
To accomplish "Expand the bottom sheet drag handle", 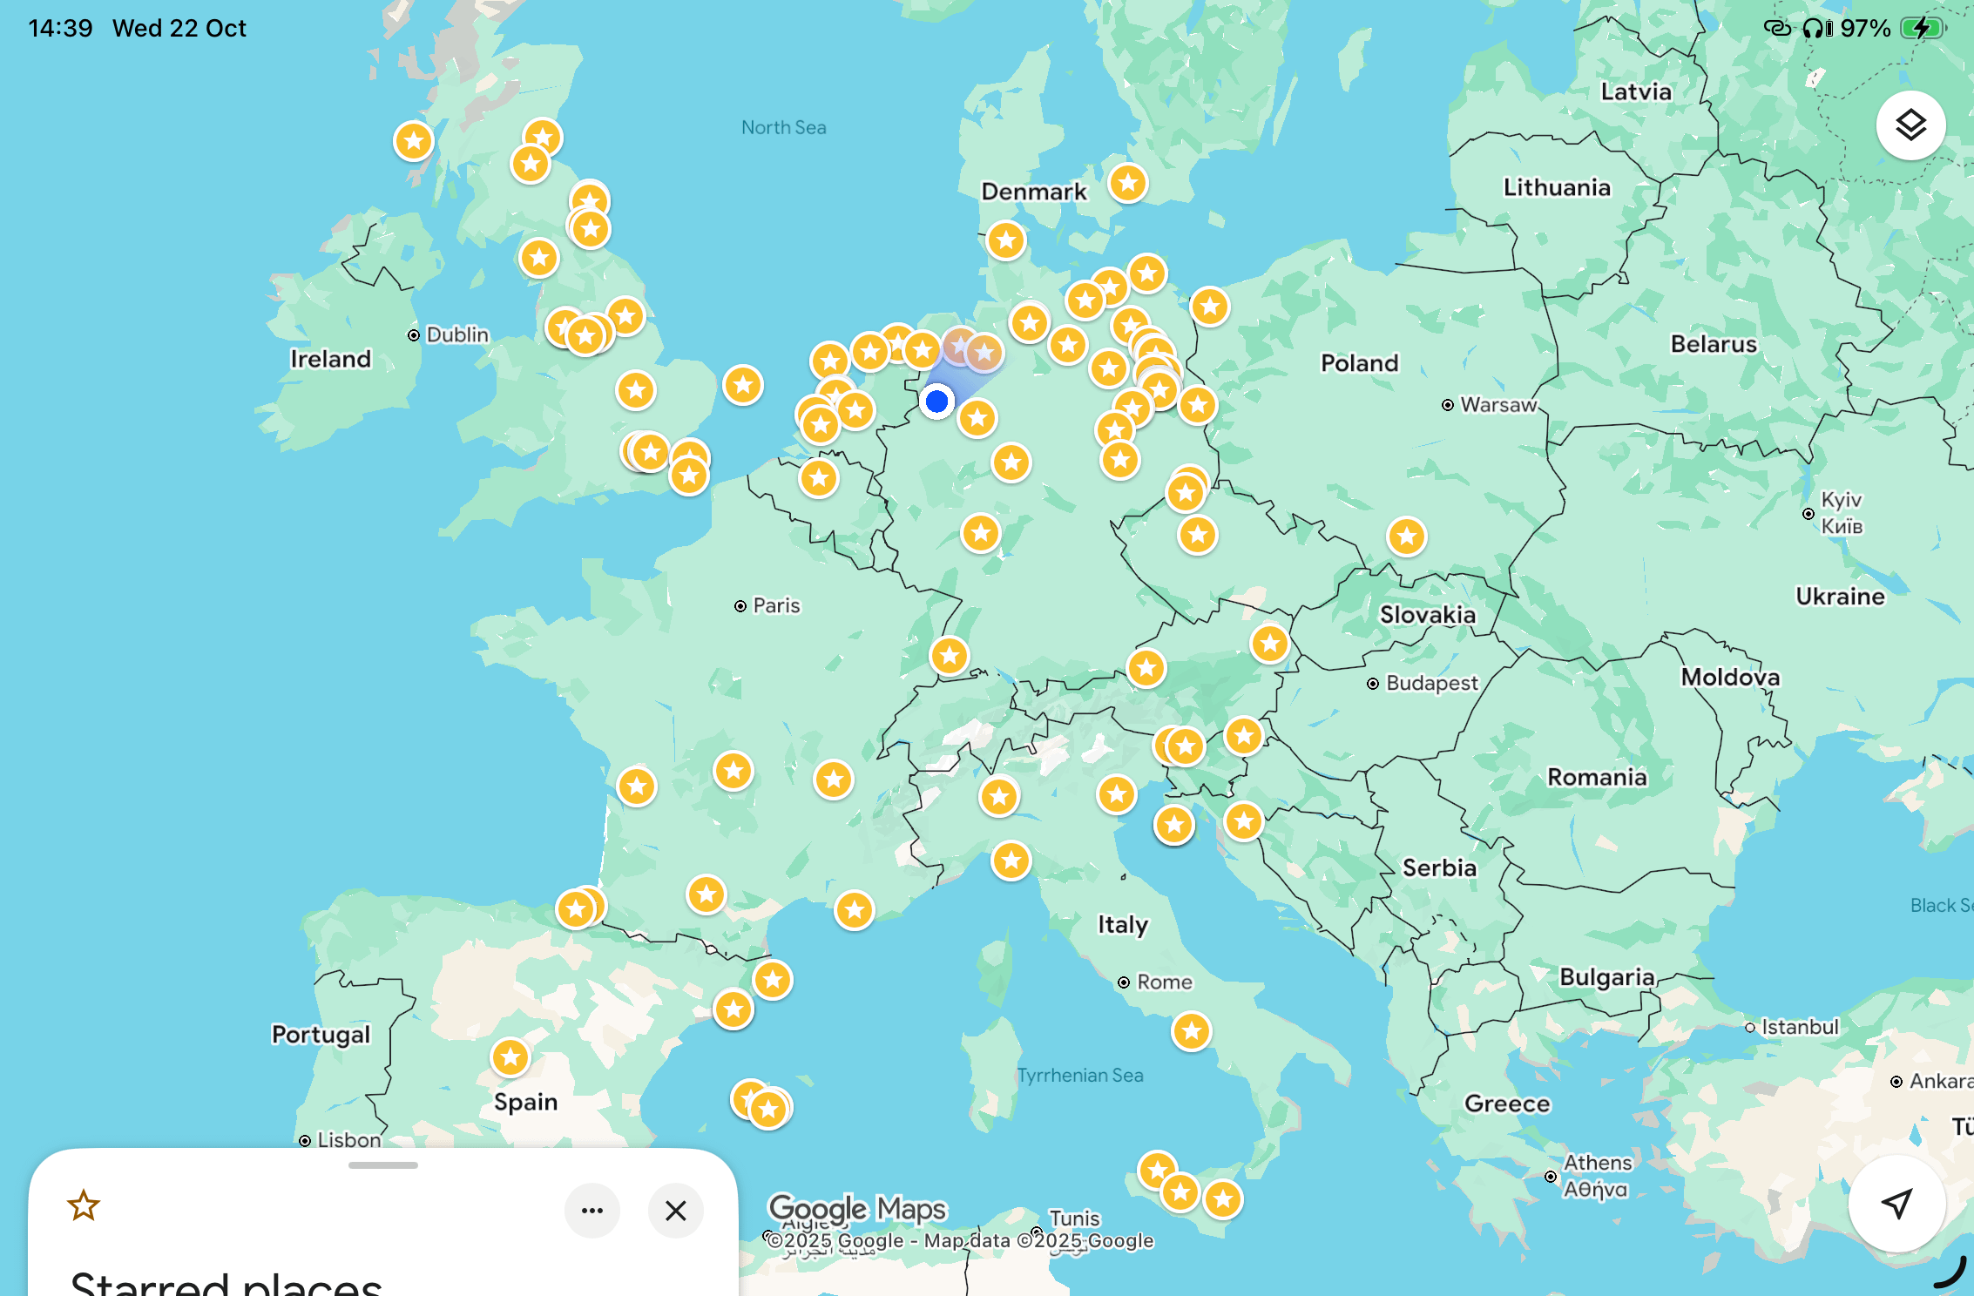I will [382, 1165].
